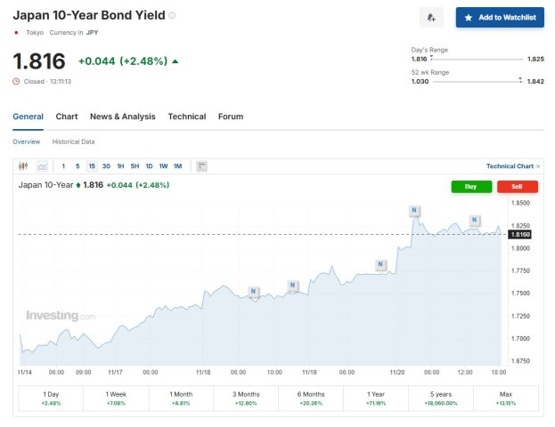
Task: Select the 1H chart interval
Action: [120, 166]
